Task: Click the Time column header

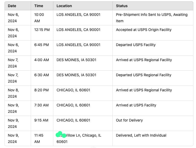Action: tap(39, 6)
